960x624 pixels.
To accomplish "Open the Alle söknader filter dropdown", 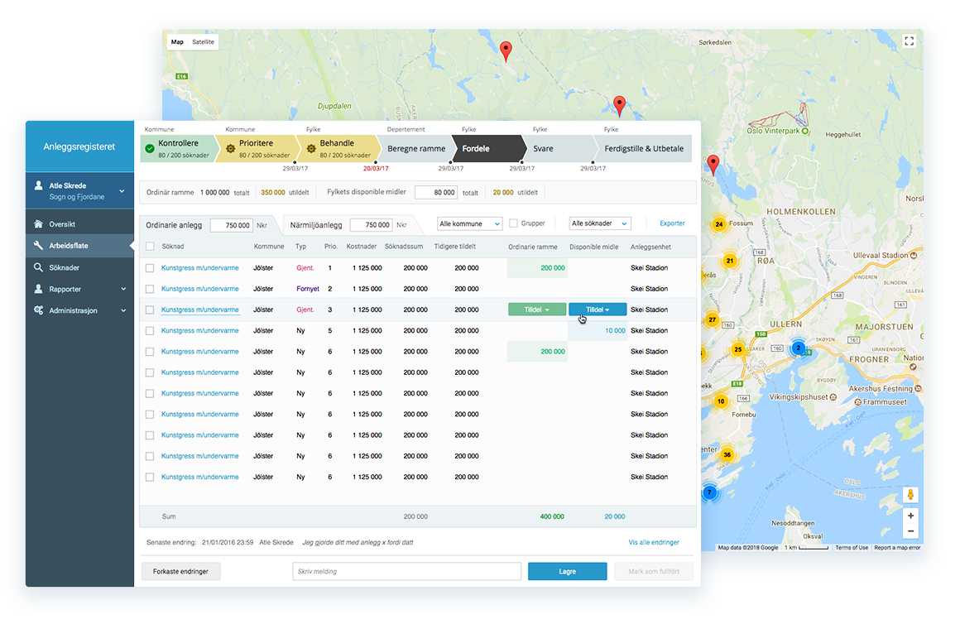I will (x=599, y=223).
